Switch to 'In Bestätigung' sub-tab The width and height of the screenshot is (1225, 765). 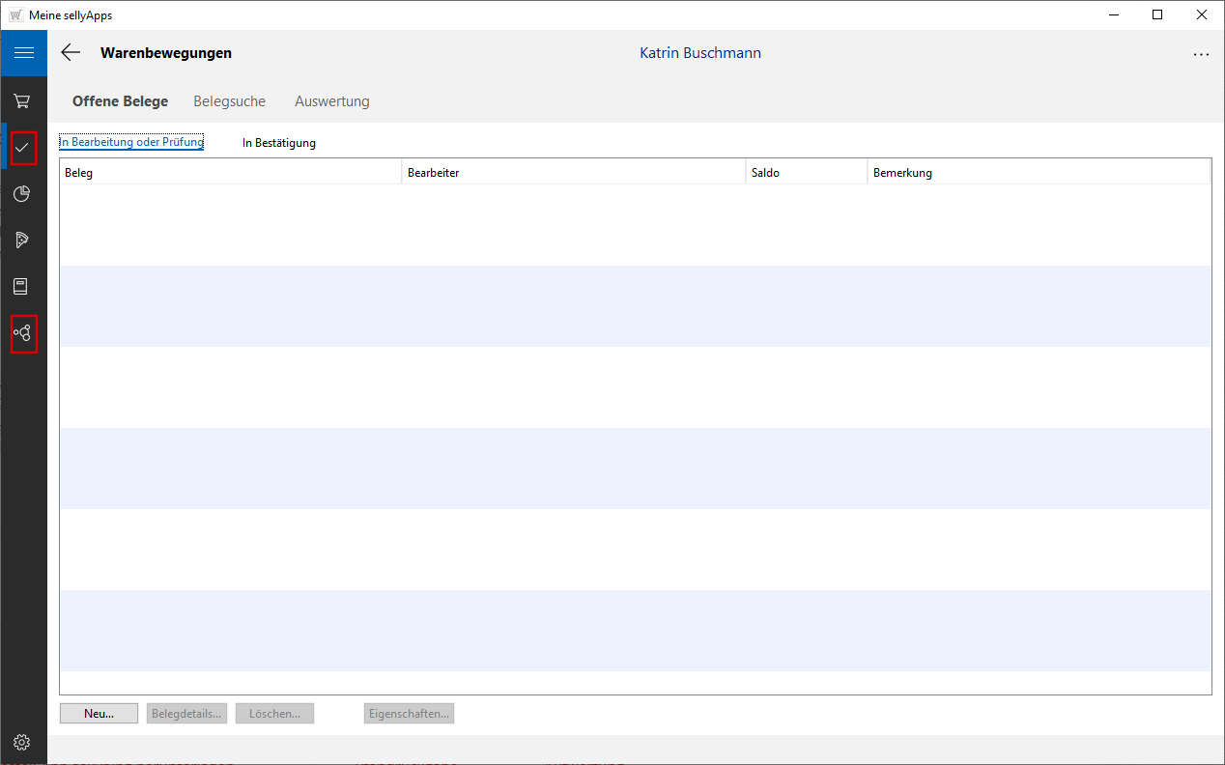pyautogui.click(x=278, y=143)
